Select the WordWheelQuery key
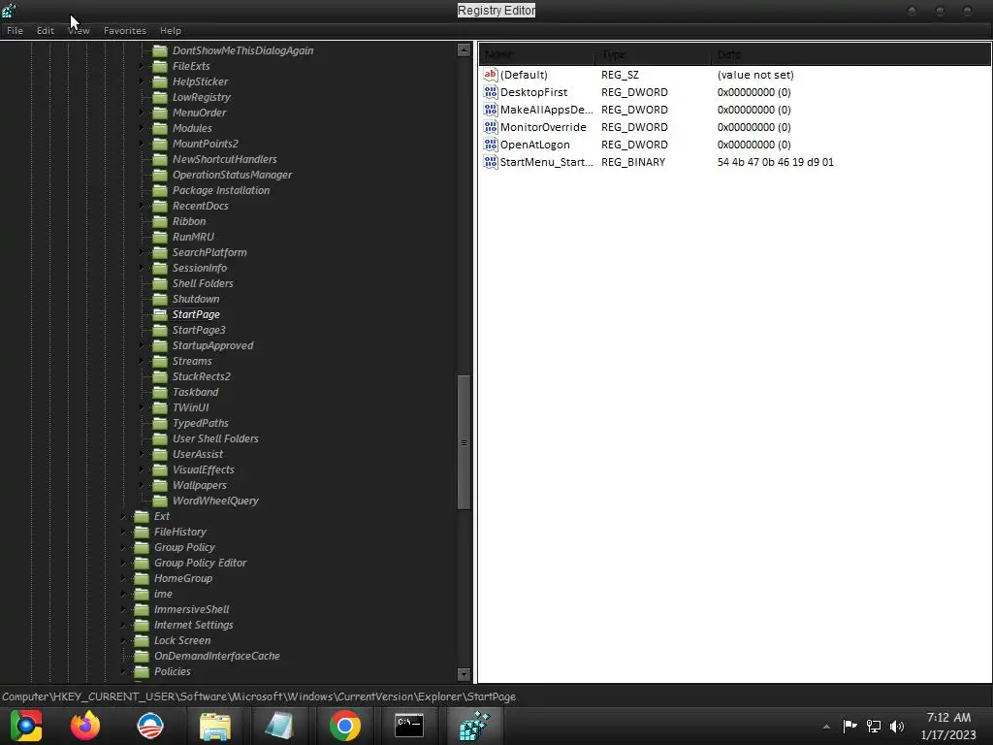The image size is (993, 745). tap(215, 501)
